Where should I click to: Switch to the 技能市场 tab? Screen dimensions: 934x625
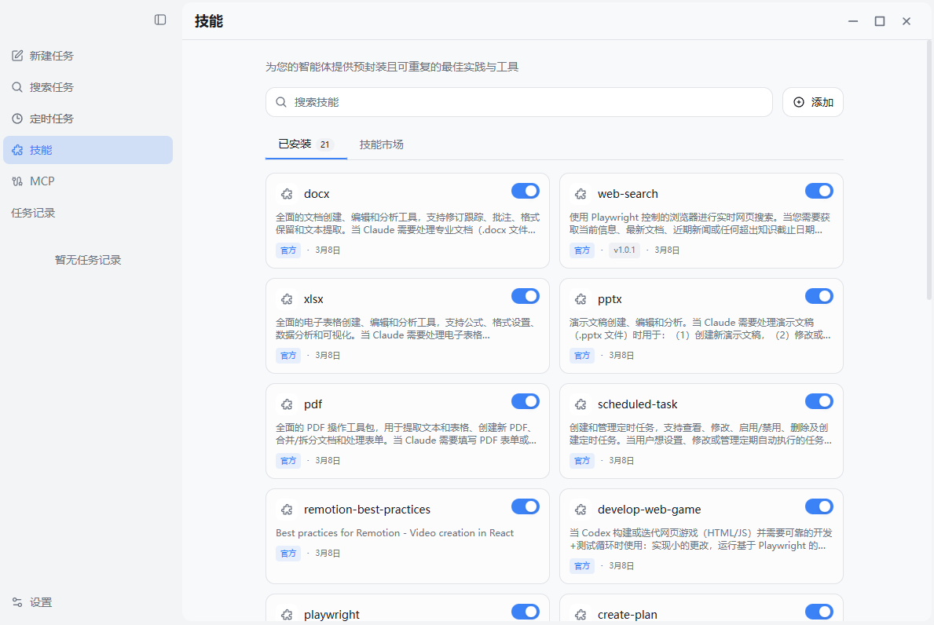[381, 144]
